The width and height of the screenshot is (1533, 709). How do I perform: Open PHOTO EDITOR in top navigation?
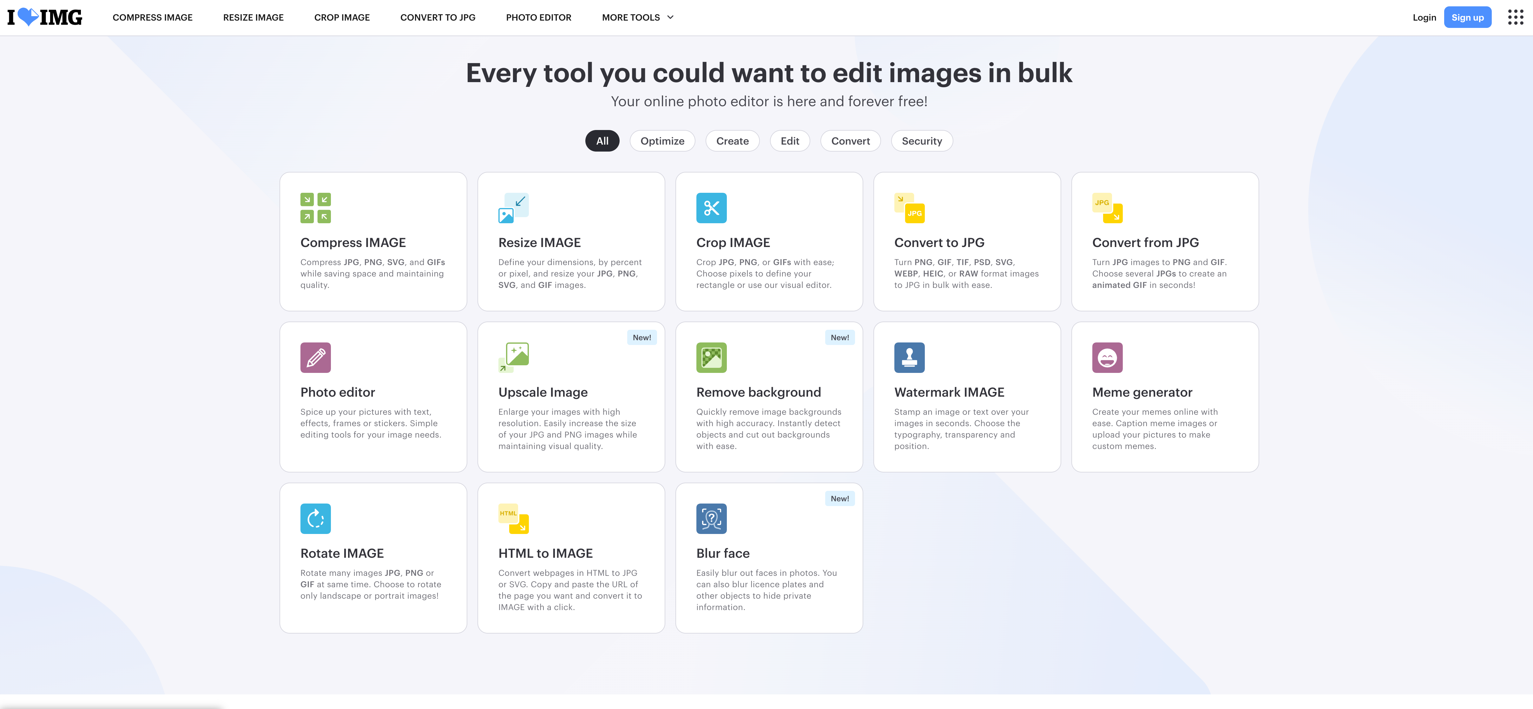538,17
